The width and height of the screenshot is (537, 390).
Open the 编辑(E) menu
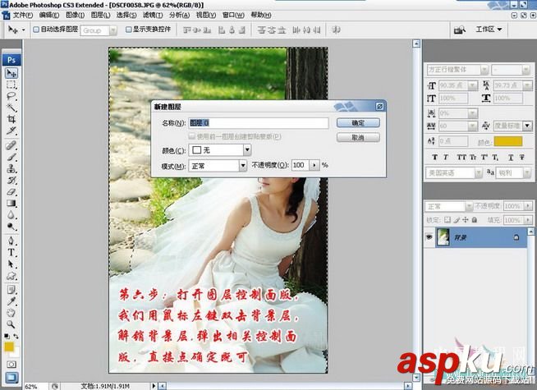pos(49,15)
